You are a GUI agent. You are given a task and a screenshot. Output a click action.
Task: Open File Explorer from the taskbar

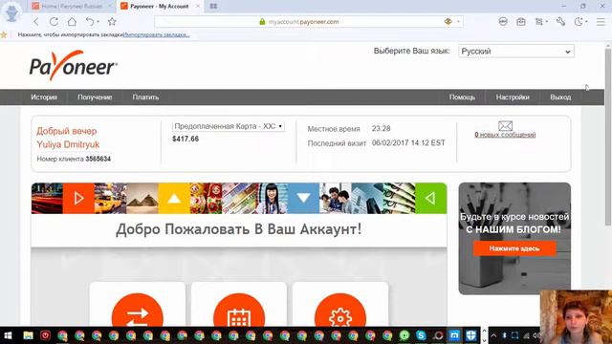(28, 335)
